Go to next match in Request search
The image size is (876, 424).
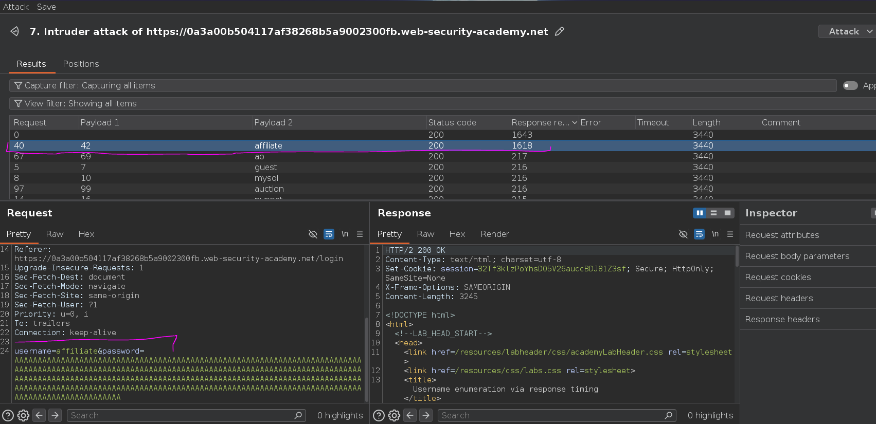click(x=55, y=415)
